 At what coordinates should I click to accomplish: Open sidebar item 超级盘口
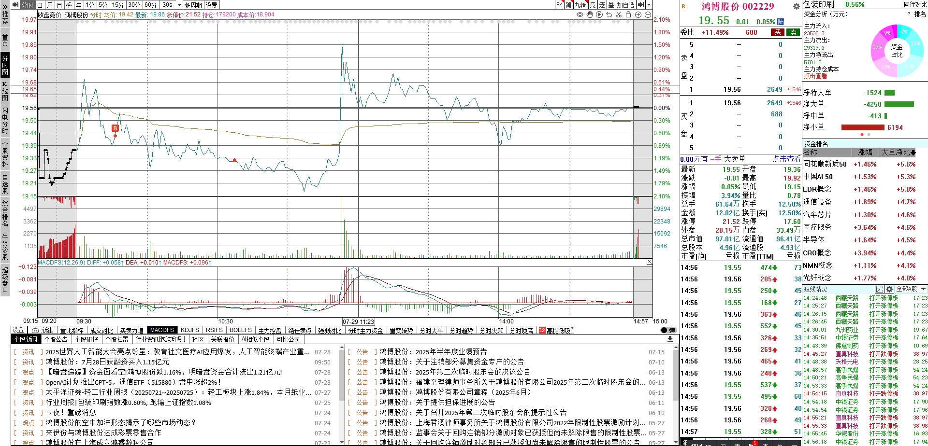[5, 279]
